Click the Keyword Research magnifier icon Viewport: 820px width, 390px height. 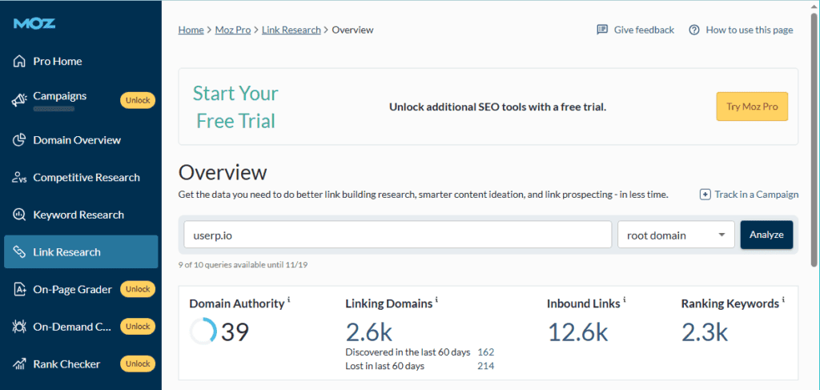tap(19, 215)
